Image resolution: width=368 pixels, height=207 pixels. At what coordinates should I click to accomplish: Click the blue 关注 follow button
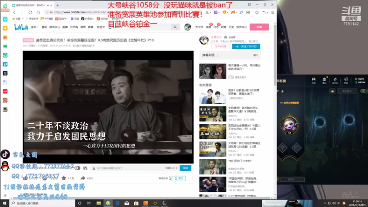246,46
